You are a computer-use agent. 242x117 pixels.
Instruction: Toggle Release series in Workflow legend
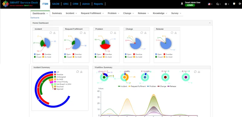click(172, 86)
